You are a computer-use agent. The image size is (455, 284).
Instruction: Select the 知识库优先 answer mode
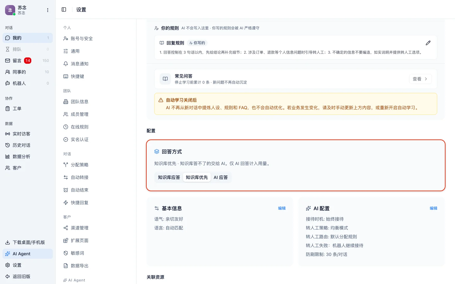pyautogui.click(x=197, y=177)
